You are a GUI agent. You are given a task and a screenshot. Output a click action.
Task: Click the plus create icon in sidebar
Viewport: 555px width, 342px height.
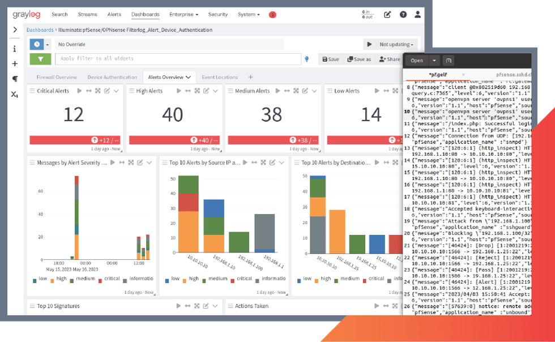point(15,64)
